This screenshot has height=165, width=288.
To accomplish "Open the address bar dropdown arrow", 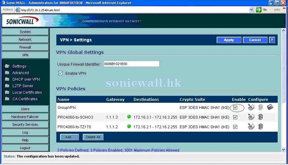I will pyautogui.click(x=251, y=10).
